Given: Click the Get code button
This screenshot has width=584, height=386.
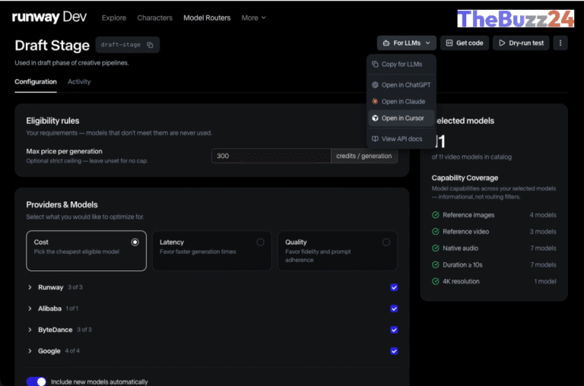Looking at the screenshot, I should click(465, 43).
